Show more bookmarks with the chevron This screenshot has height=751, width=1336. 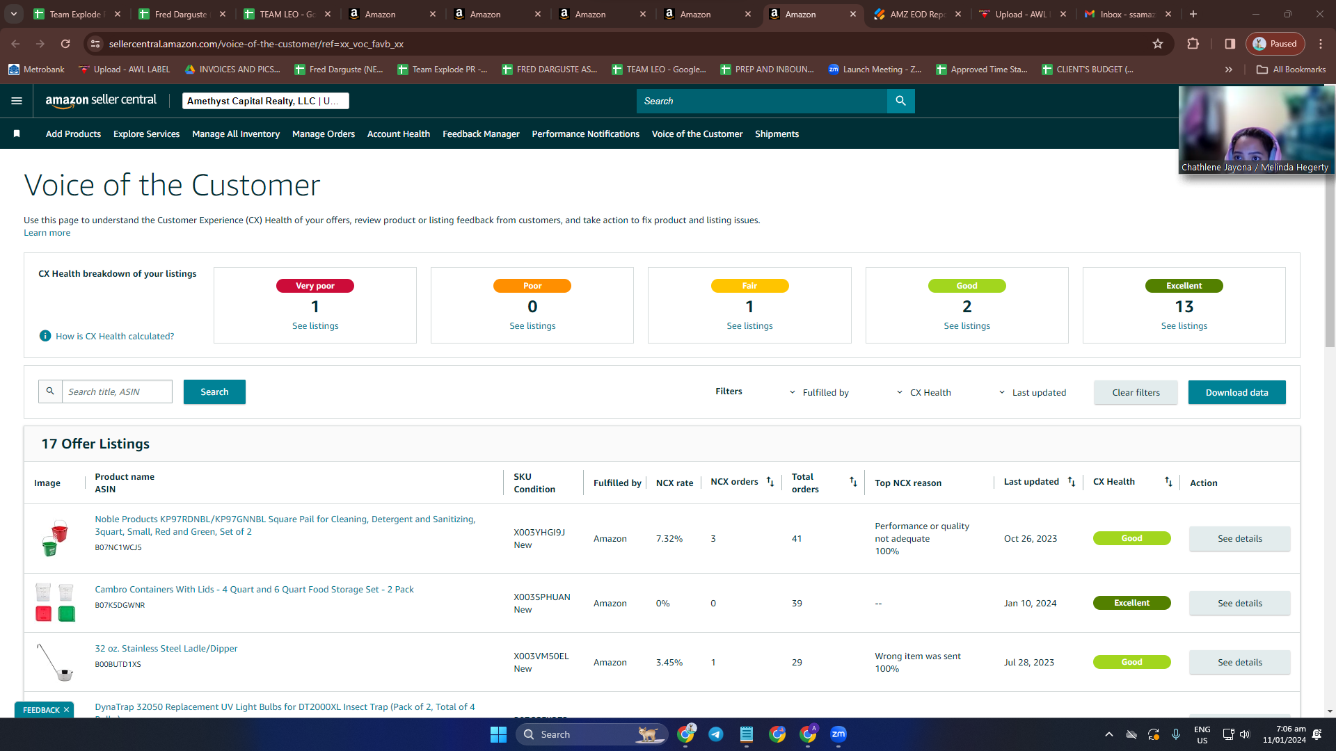1229,70
